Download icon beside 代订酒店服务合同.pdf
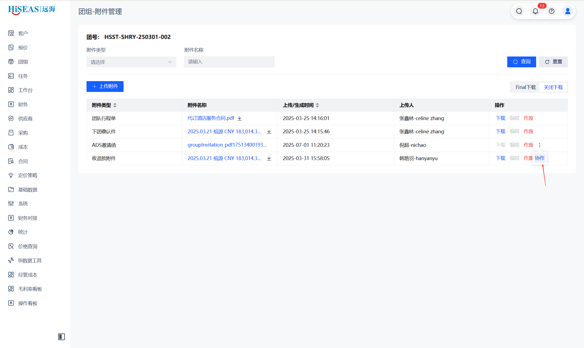This screenshot has height=348, width=584. point(240,118)
